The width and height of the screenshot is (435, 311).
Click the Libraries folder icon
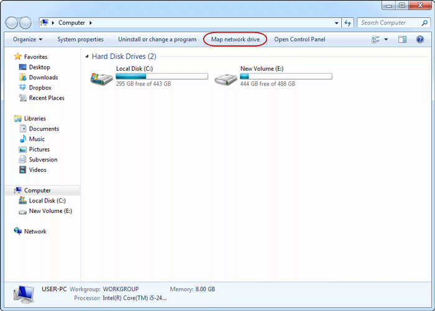(18, 119)
